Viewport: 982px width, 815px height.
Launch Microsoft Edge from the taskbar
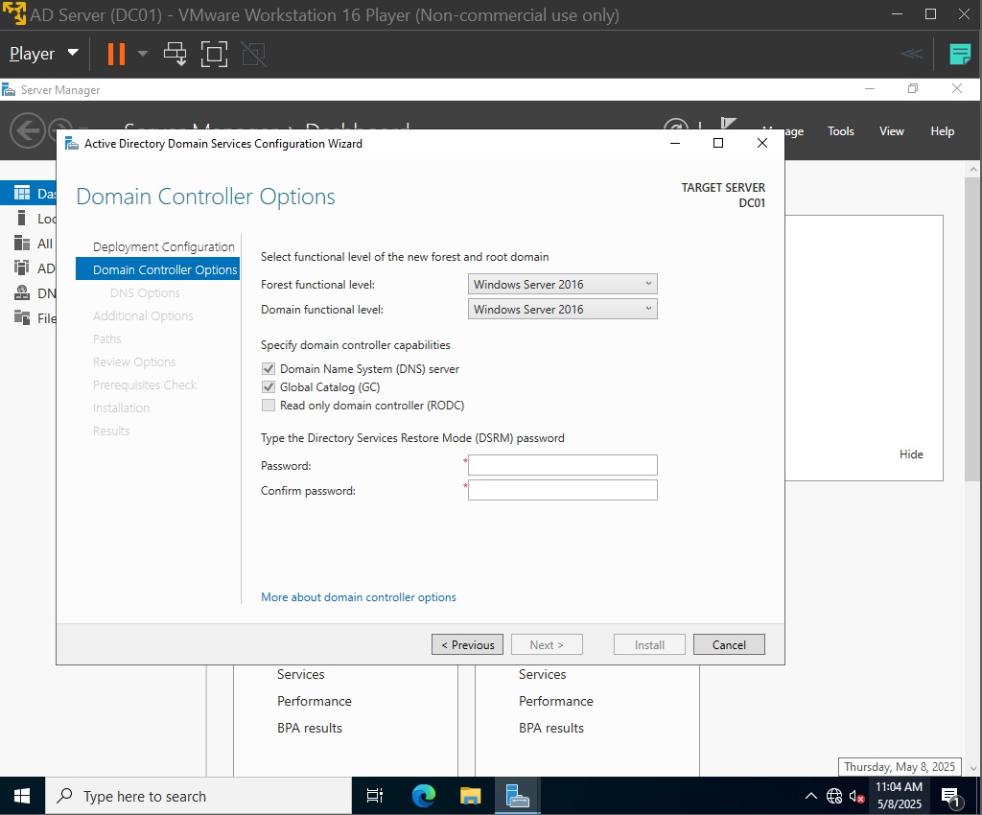[423, 796]
